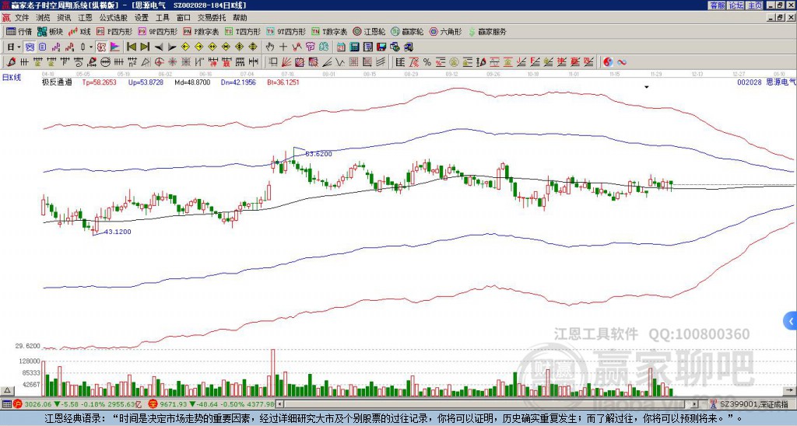Switch to the K线 chart
This screenshot has height=426, width=797.
80,31
